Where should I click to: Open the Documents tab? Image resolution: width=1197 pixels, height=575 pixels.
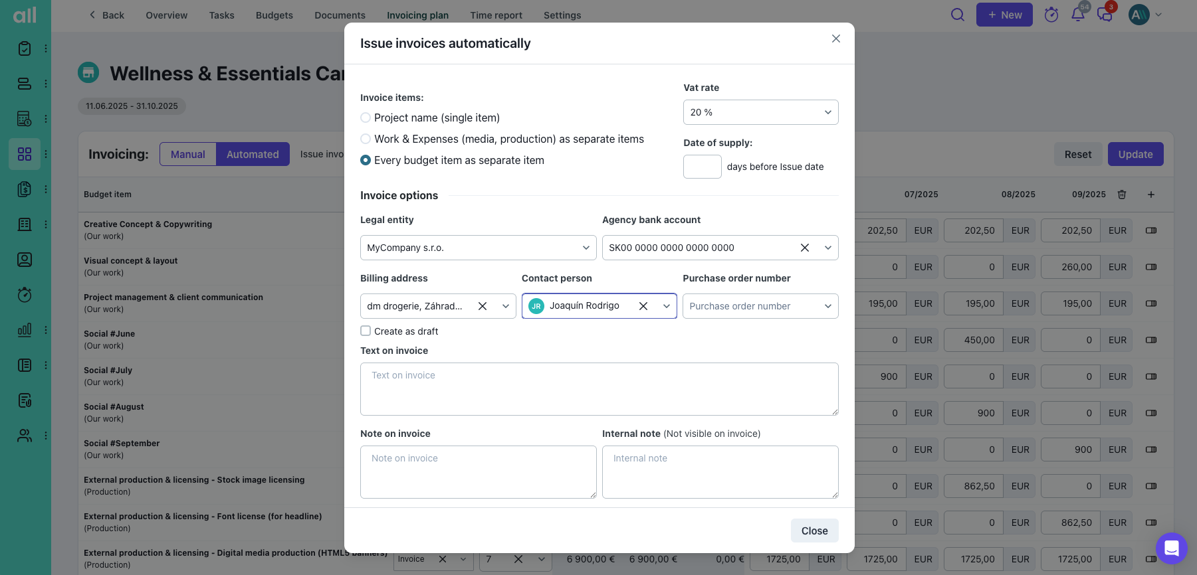pyautogui.click(x=340, y=15)
